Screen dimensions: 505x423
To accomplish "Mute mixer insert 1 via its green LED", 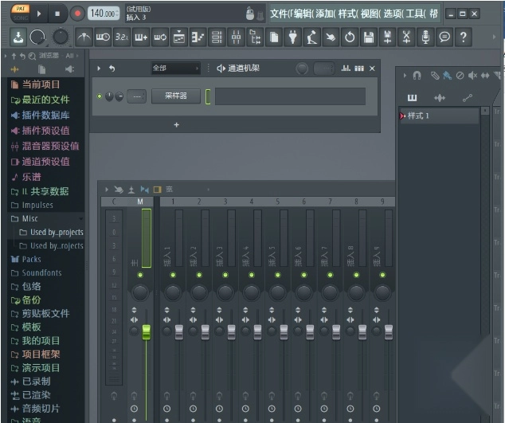I will pyautogui.click(x=173, y=275).
